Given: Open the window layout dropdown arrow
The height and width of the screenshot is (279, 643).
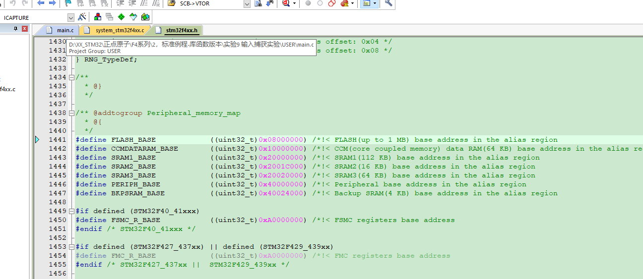Looking at the screenshot, I should 375,3.
